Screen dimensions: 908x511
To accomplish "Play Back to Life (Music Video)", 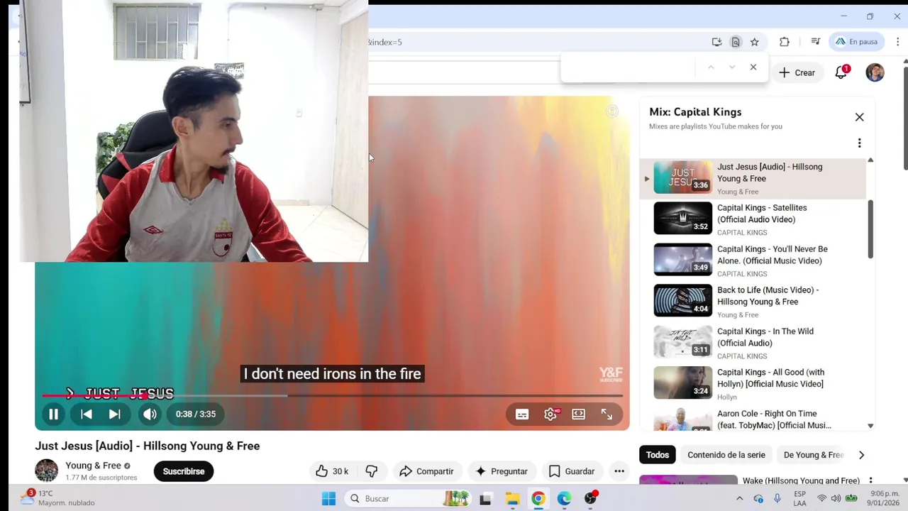I will click(x=753, y=302).
